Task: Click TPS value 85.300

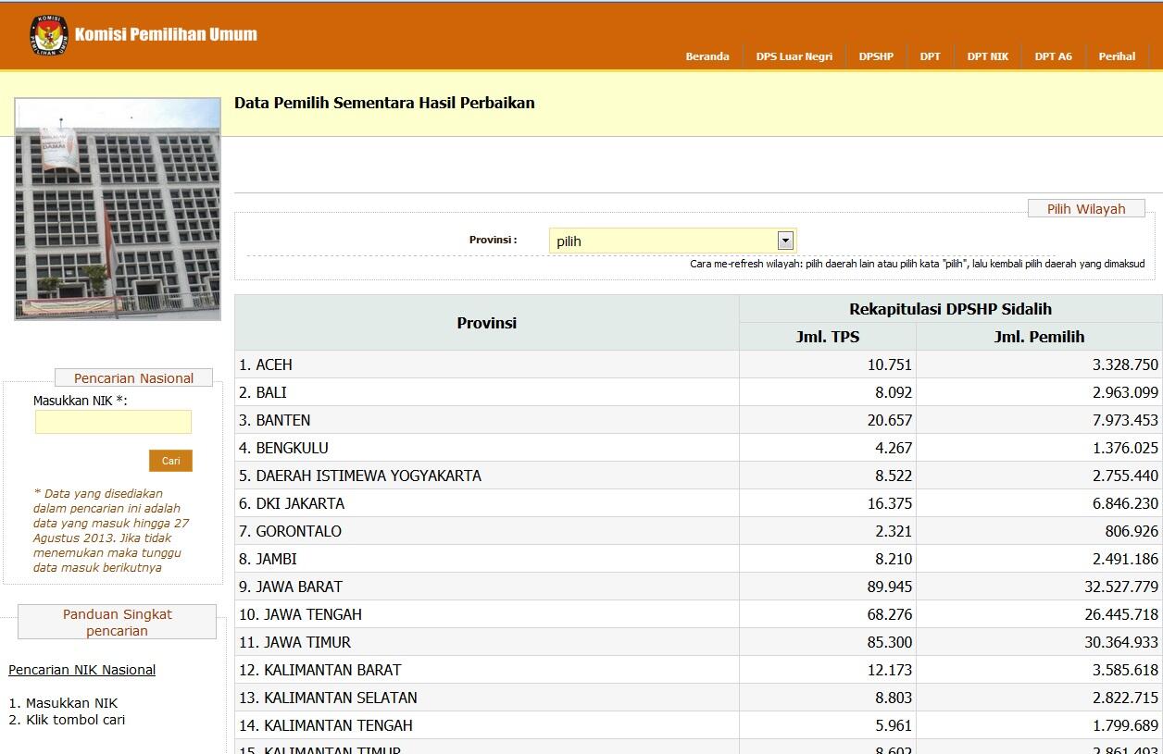Action: (x=890, y=642)
